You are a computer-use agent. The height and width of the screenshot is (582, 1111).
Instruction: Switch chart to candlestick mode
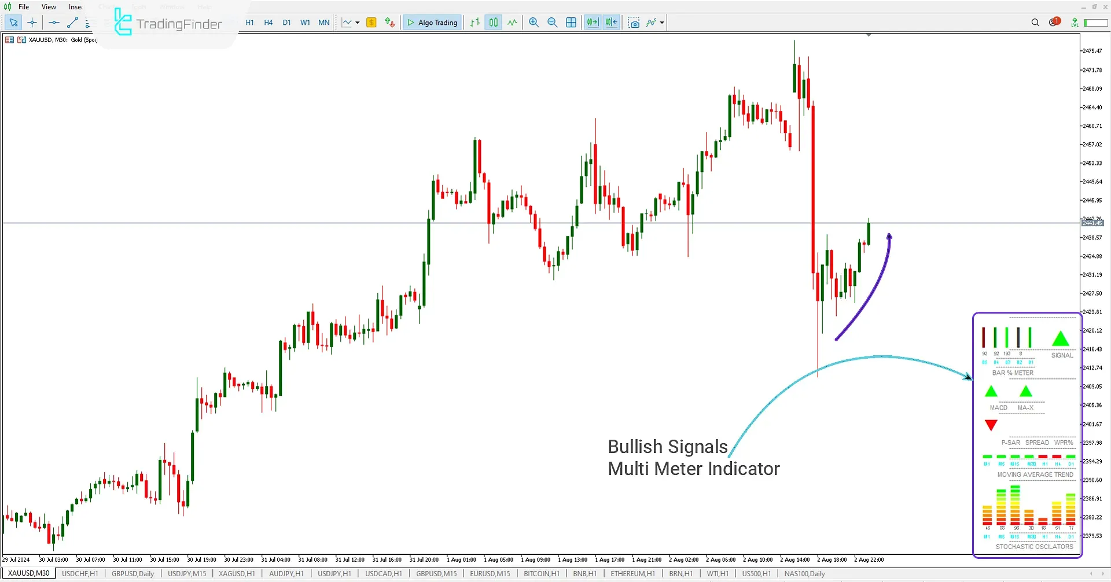pos(494,23)
